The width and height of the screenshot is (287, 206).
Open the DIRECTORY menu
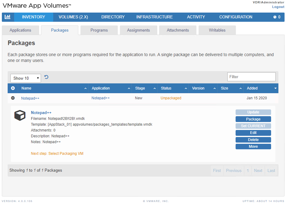[x=113, y=17]
